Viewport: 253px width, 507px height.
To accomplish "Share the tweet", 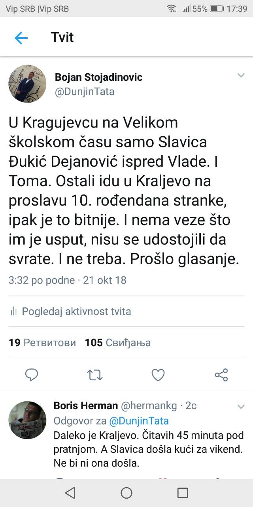I will coord(221,374).
